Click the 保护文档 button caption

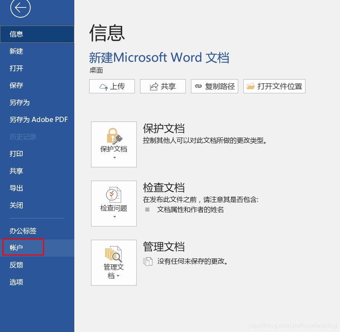point(114,149)
